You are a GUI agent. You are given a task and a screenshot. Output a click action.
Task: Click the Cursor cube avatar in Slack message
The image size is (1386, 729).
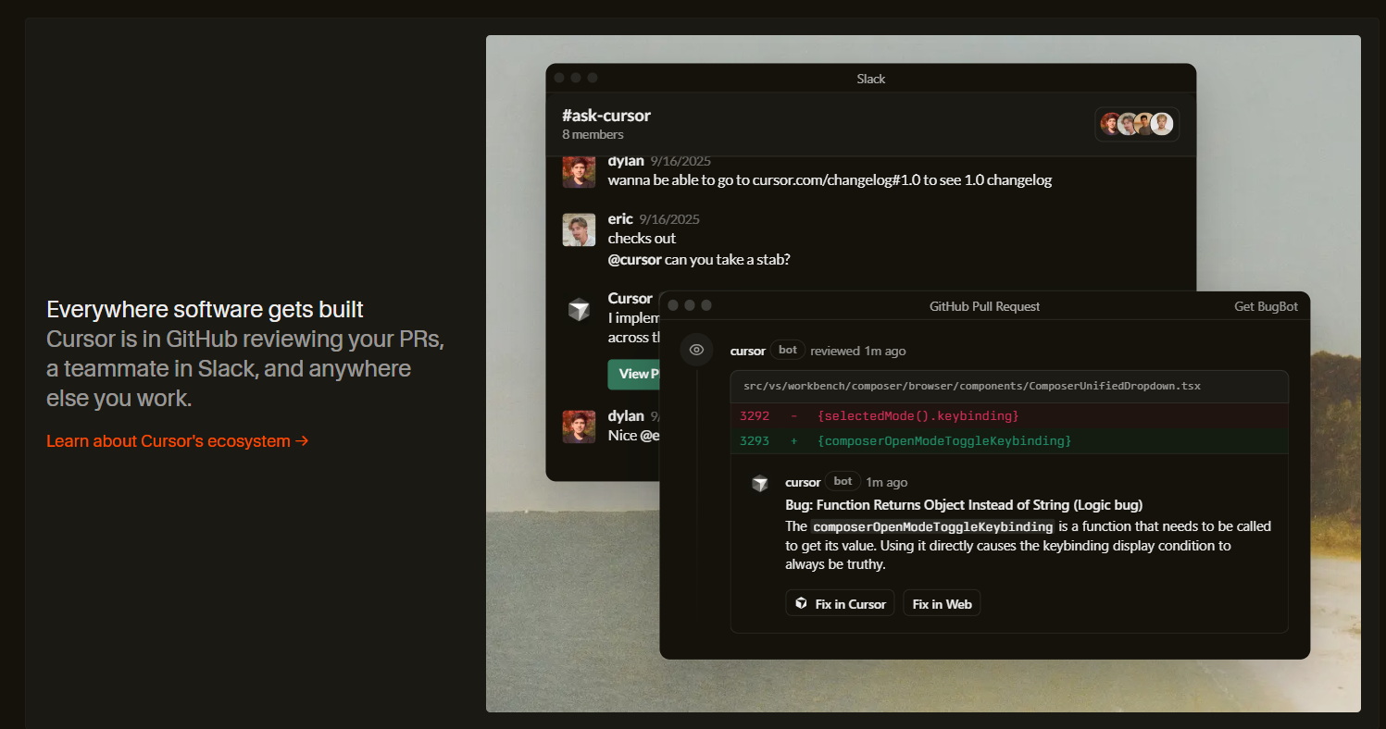[579, 310]
